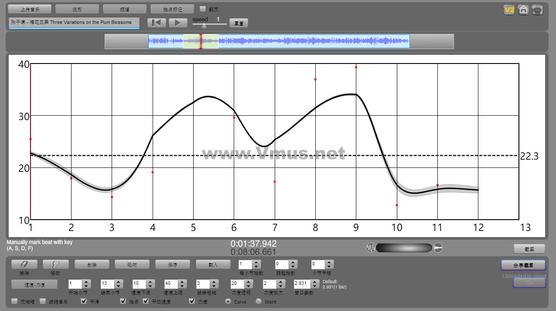Screen dimensions: 556x311
Task: Increase 每小节拍数 beats per bar stepper
Action: point(256,262)
